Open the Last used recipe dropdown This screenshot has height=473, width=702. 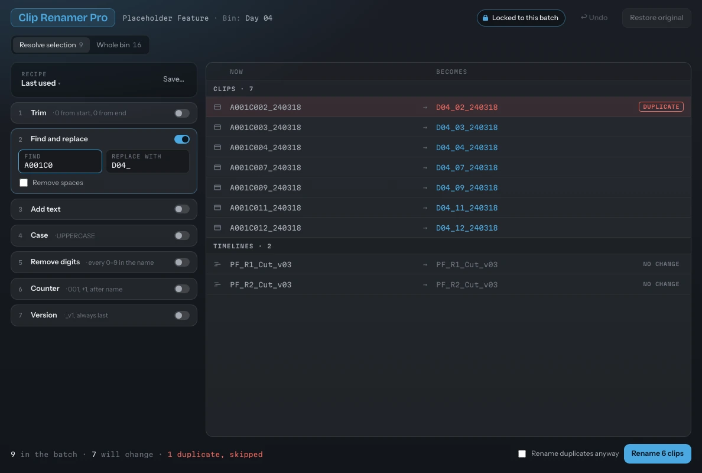pyautogui.click(x=41, y=83)
